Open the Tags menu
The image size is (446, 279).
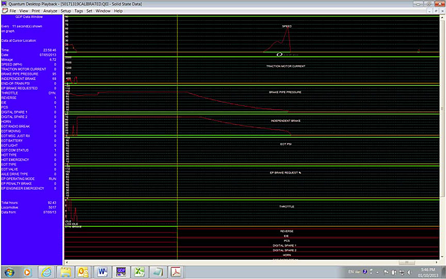[x=78, y=10]
